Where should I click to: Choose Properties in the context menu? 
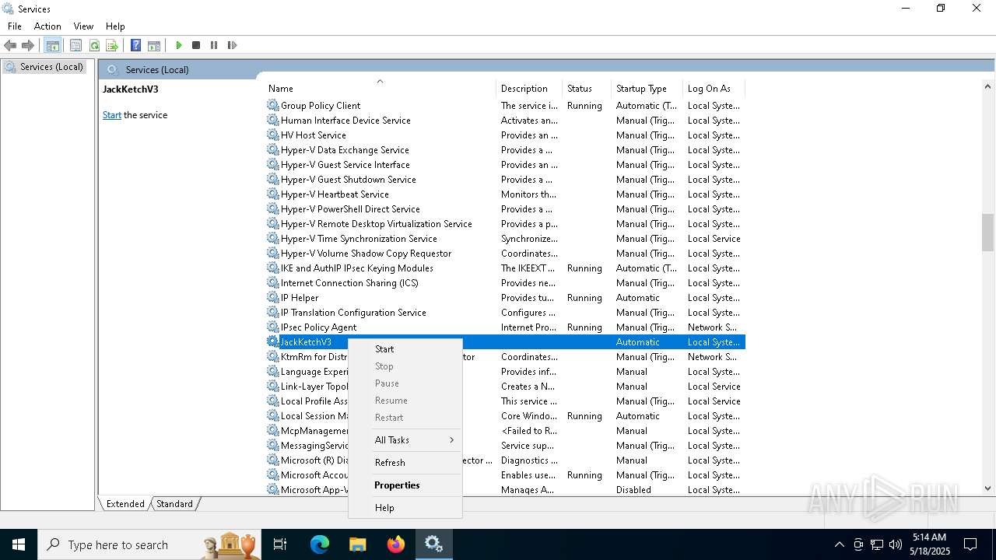tap(405, 485)
